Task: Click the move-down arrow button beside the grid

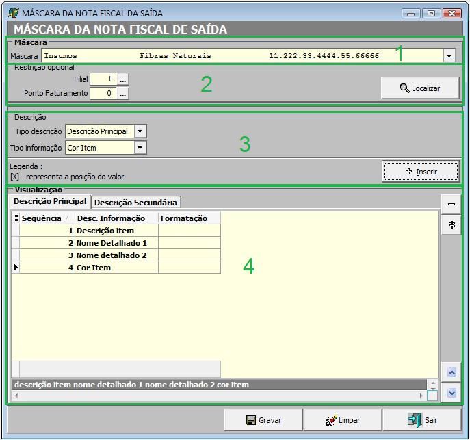Action: [451, 393]
